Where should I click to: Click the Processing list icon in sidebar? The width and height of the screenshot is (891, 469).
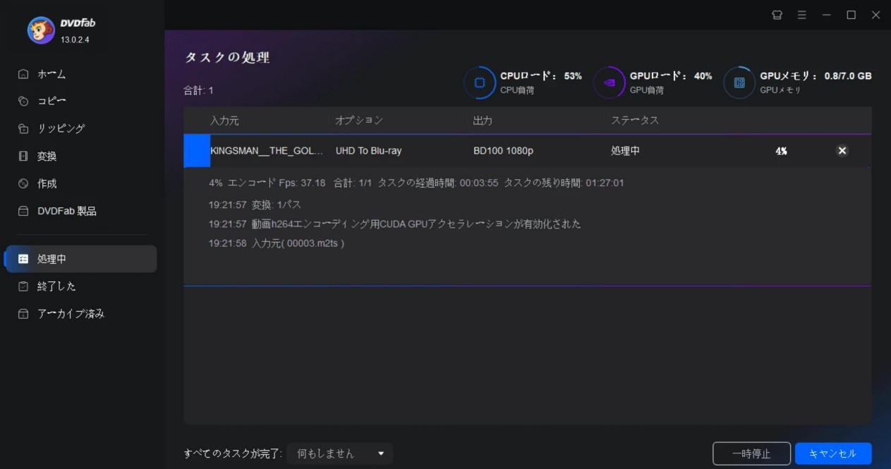click(x=23, y=259)
